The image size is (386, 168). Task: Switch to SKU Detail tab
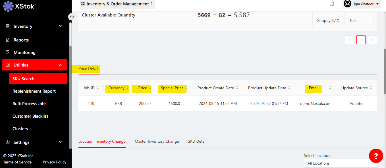[197, 141]
